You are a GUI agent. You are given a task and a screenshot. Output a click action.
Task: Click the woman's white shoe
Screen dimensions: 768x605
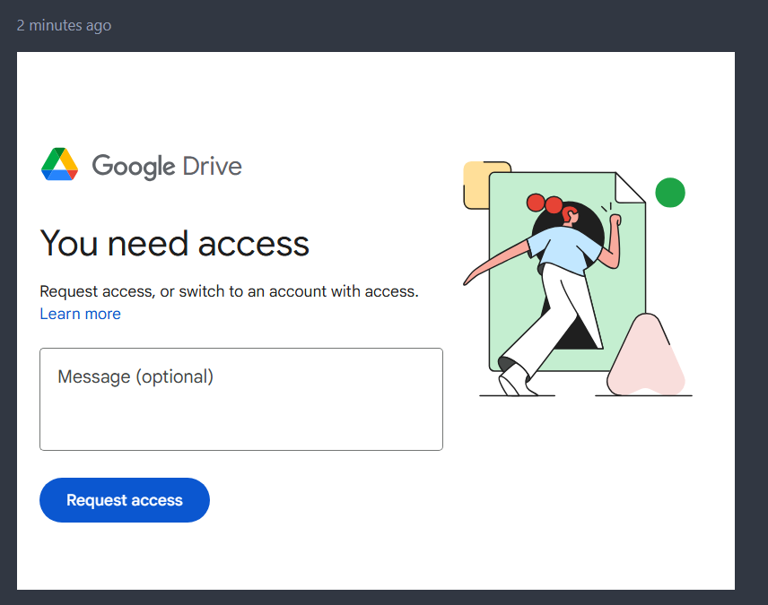click(x=516, y=380)
